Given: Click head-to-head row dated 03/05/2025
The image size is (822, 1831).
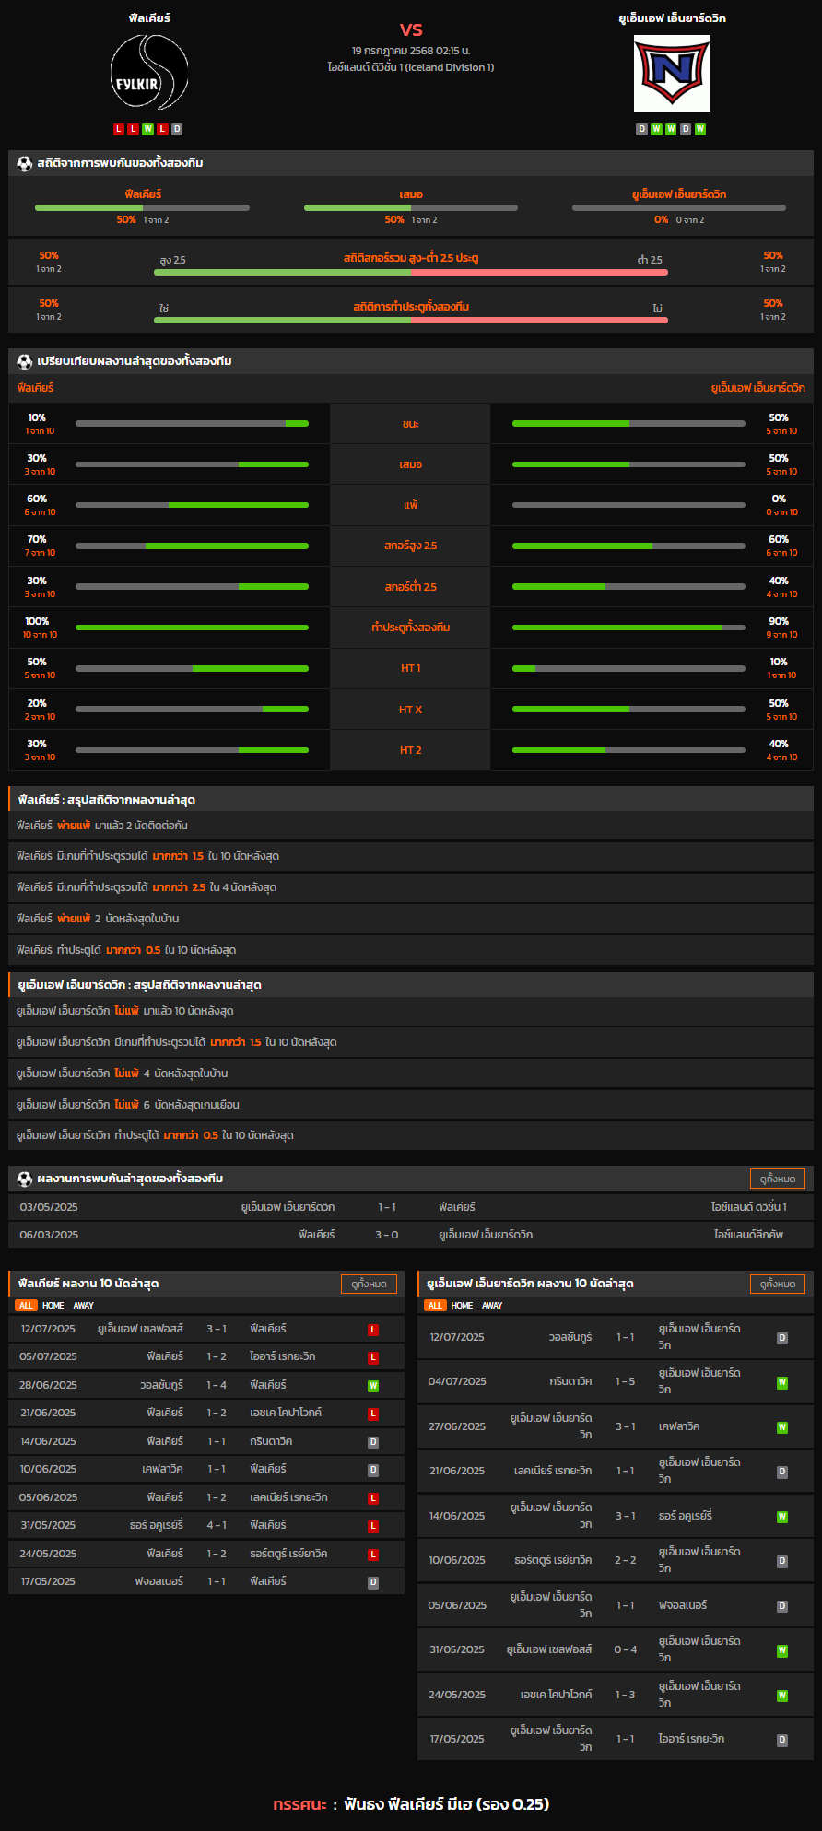Looking at the screenshot, I should (x=411, y=1207).
